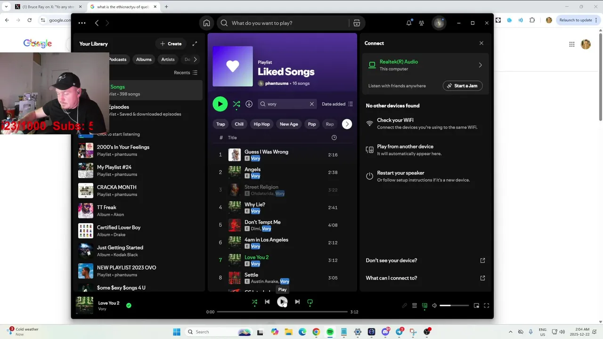Open the user profile avatar menu
Screen dimensions: 603x339
[x=439, y=23]
